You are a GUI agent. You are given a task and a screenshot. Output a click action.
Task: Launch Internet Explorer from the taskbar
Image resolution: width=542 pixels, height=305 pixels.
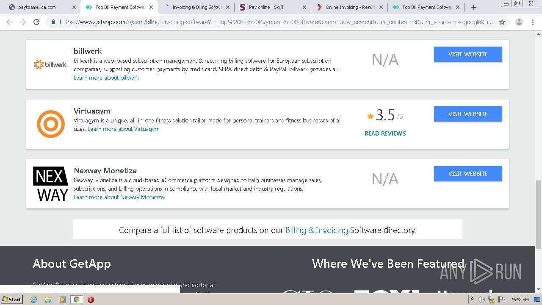[x=34, y=299]
